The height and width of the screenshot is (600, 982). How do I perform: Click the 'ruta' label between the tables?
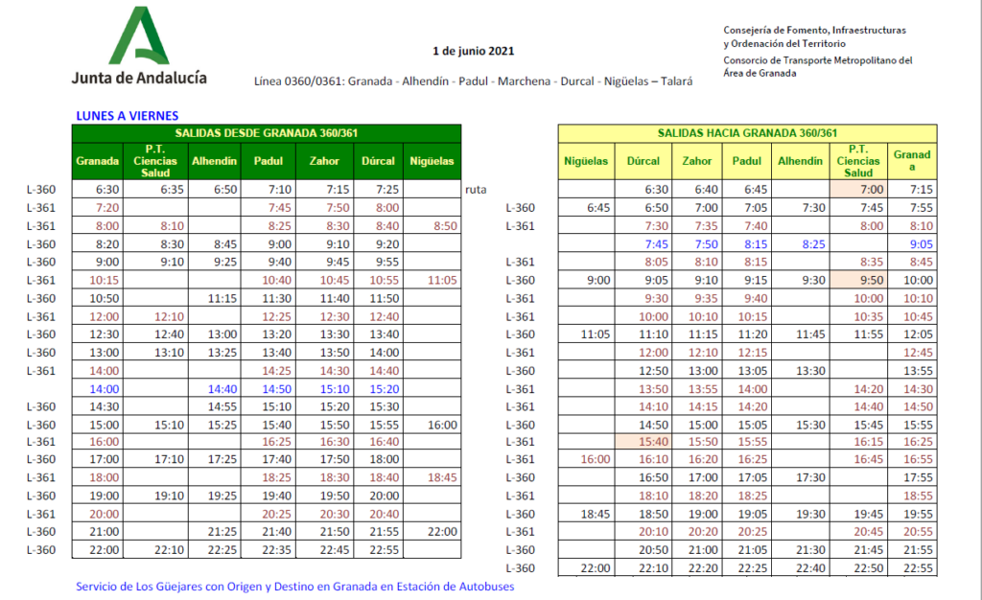tap(476, 190)
